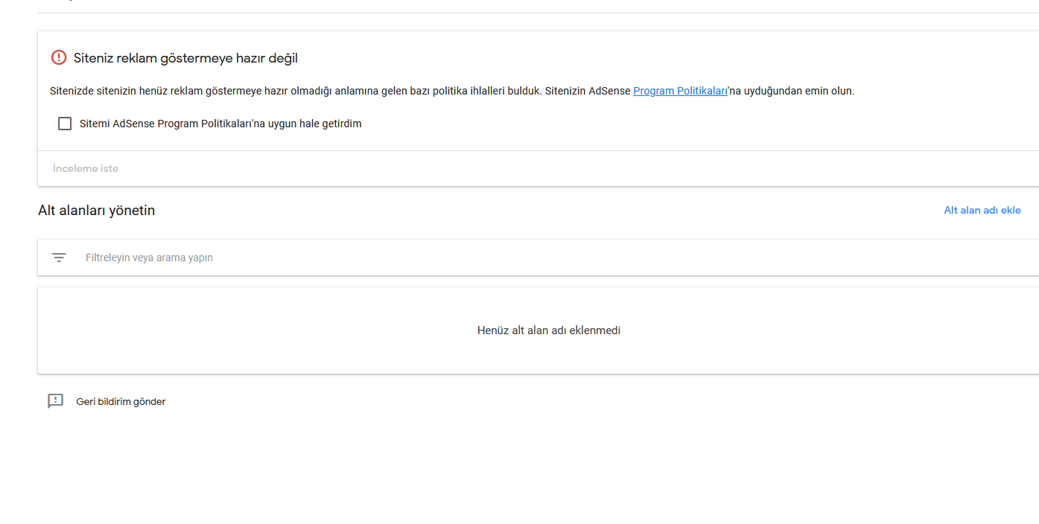The width and height of the screenshot is (1039, 524).
Task: Tick the AdSense policy compliance checkbox
Action: (65, 124)
